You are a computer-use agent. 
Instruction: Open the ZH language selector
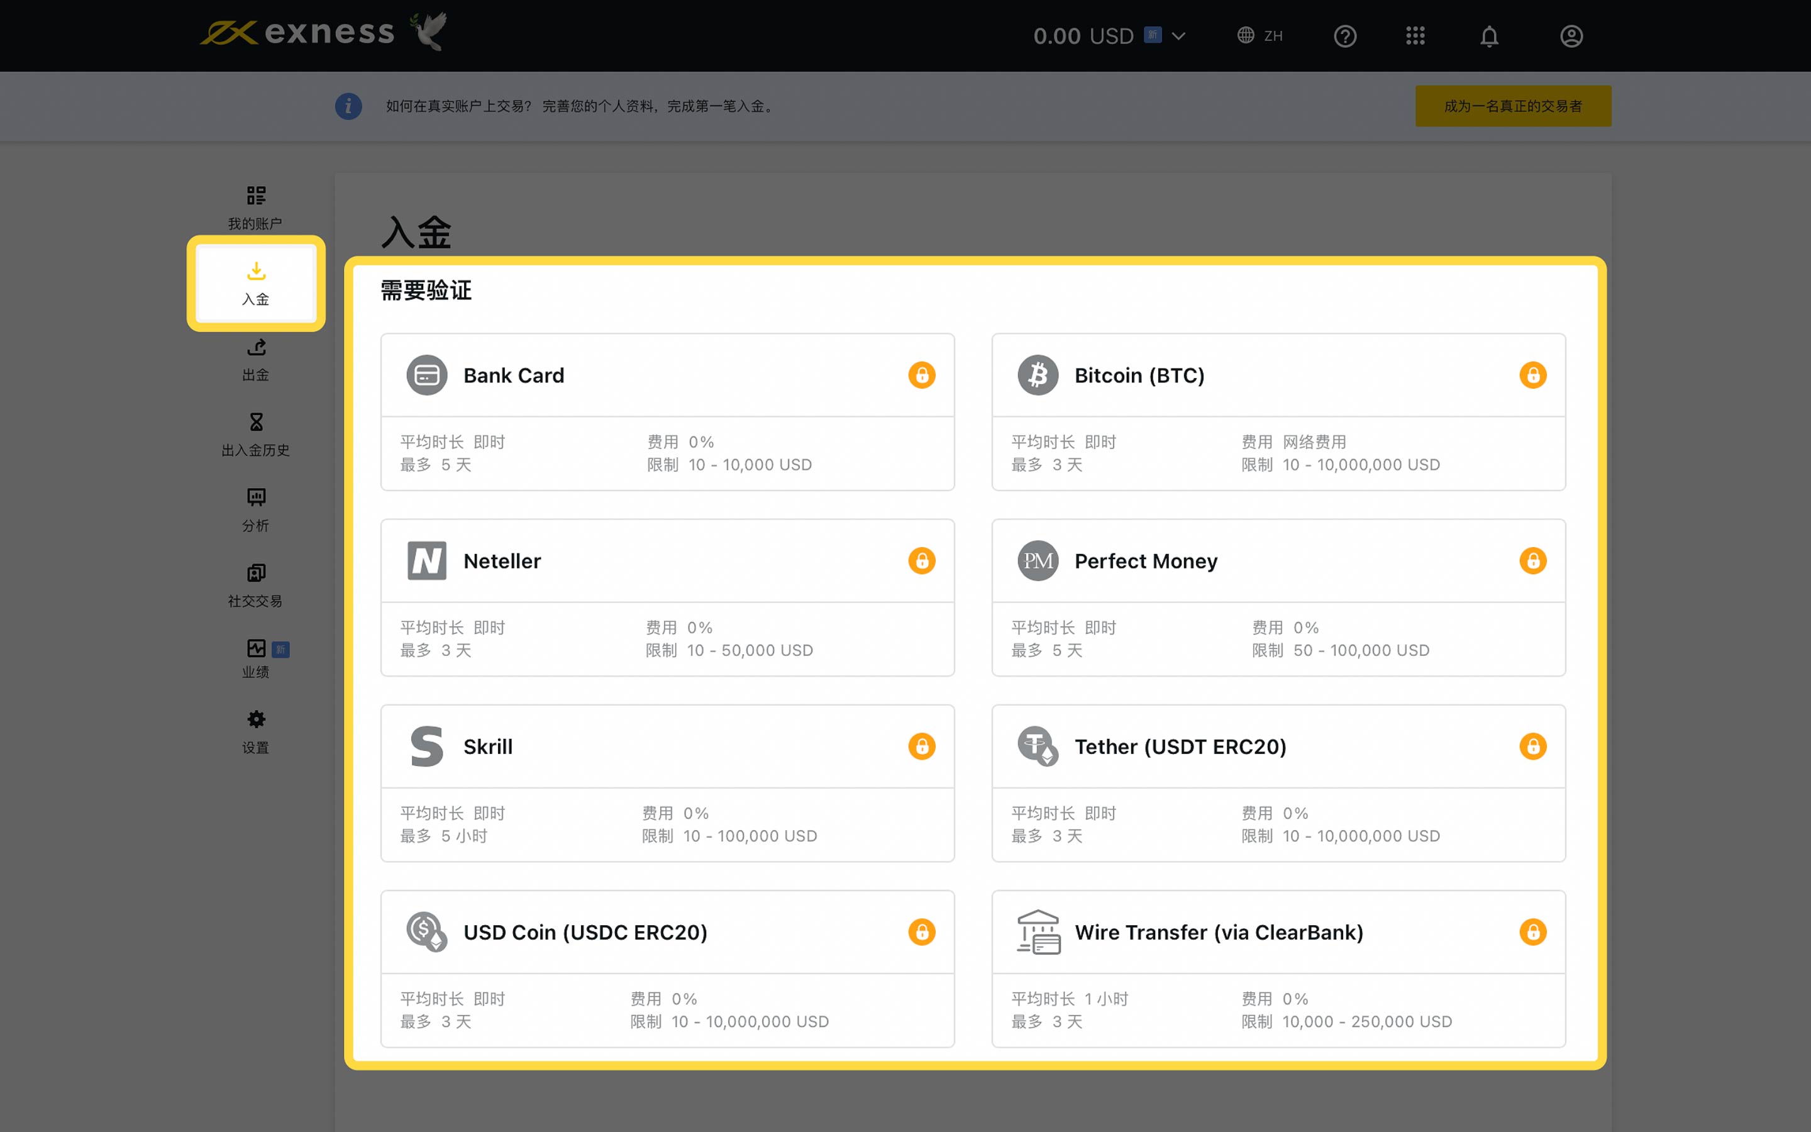[1260, 36]
